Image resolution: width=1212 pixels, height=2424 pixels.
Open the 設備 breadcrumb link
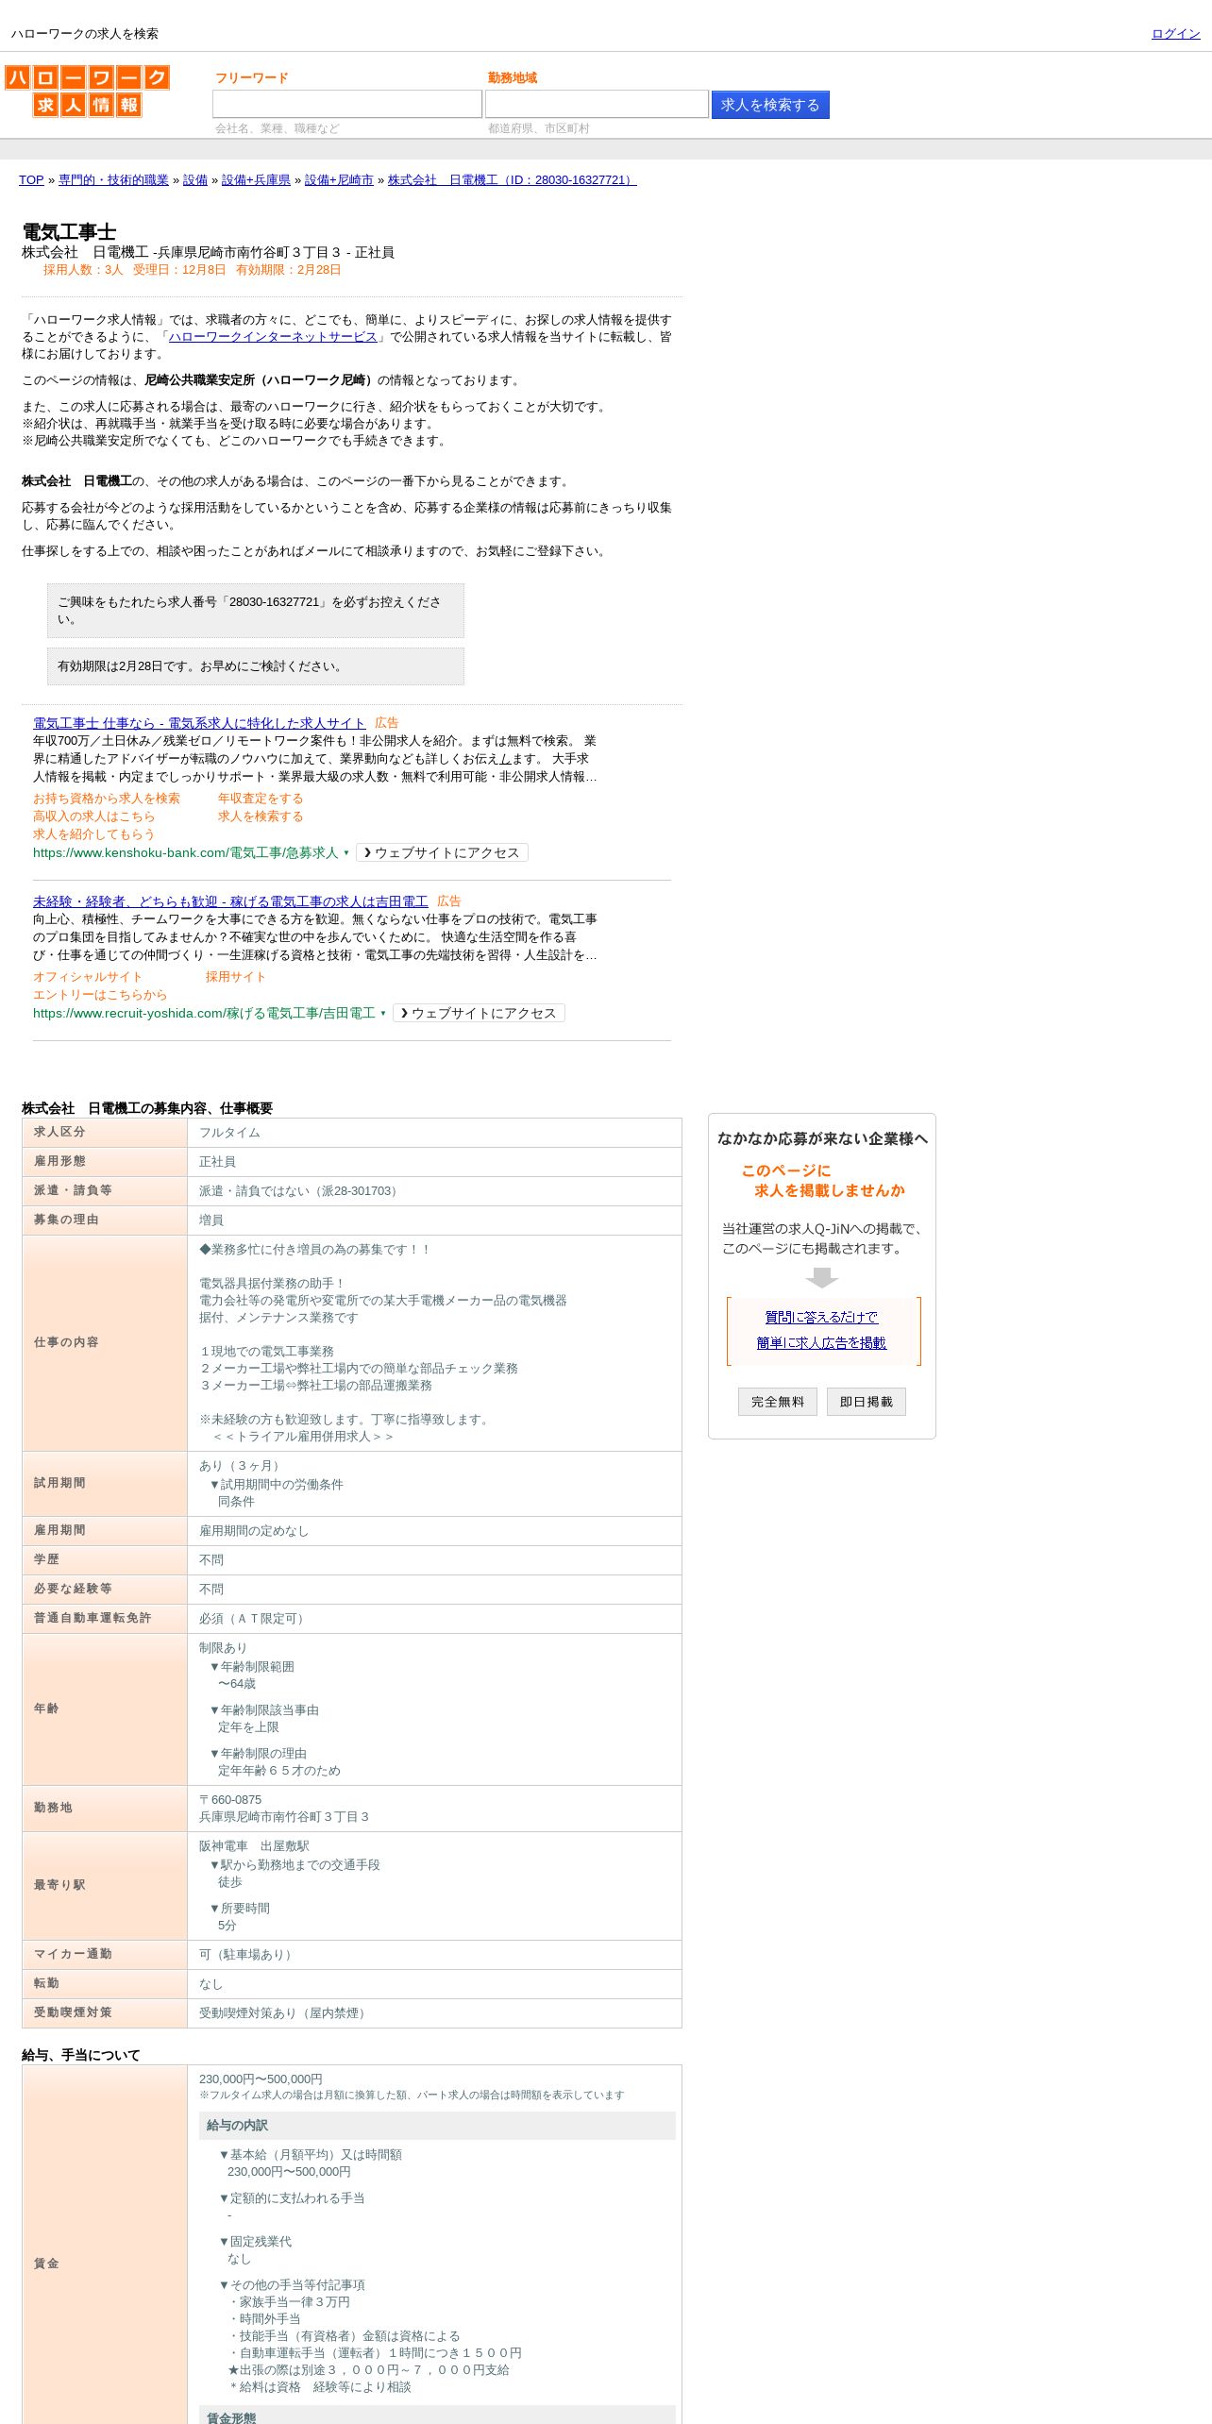195,180
